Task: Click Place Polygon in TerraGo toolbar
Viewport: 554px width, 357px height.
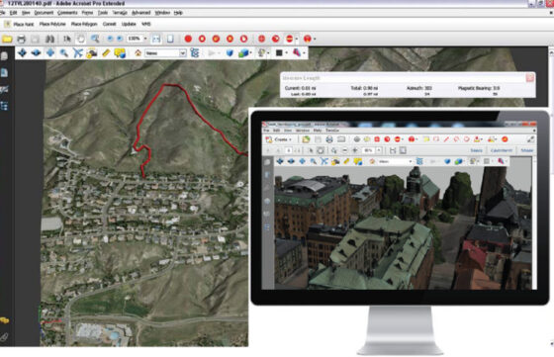Action: 84,24
